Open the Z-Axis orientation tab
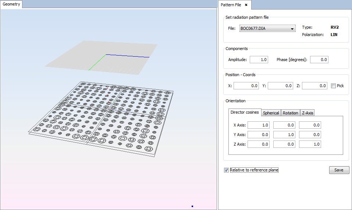The height and width of the screenshot is (210, 352). 307,113
